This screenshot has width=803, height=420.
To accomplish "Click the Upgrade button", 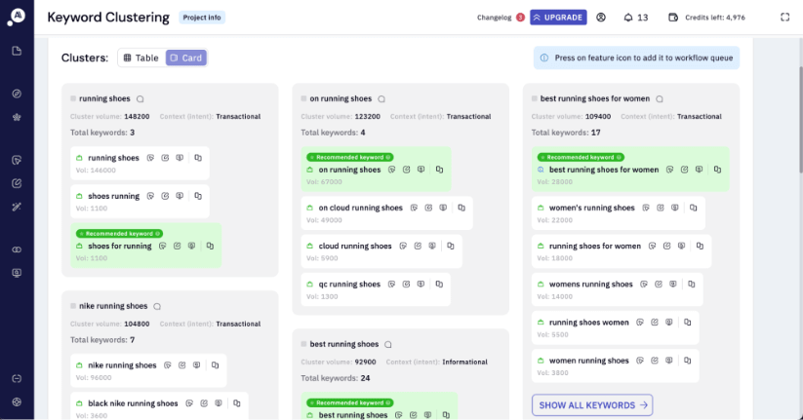I will (x=558, y=18).
